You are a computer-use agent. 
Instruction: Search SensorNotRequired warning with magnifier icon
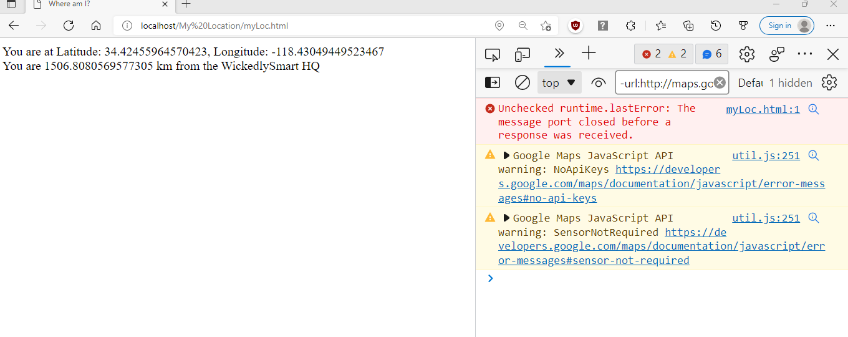point(813,218)
